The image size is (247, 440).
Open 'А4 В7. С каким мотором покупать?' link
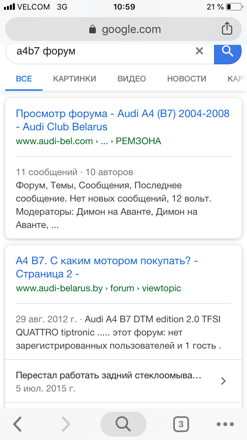tap(107, 267)
